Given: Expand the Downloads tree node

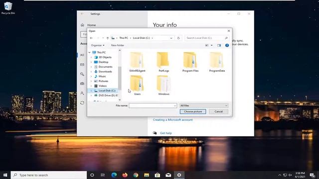Looking at the screenshot, I should (x=91, y=72).
